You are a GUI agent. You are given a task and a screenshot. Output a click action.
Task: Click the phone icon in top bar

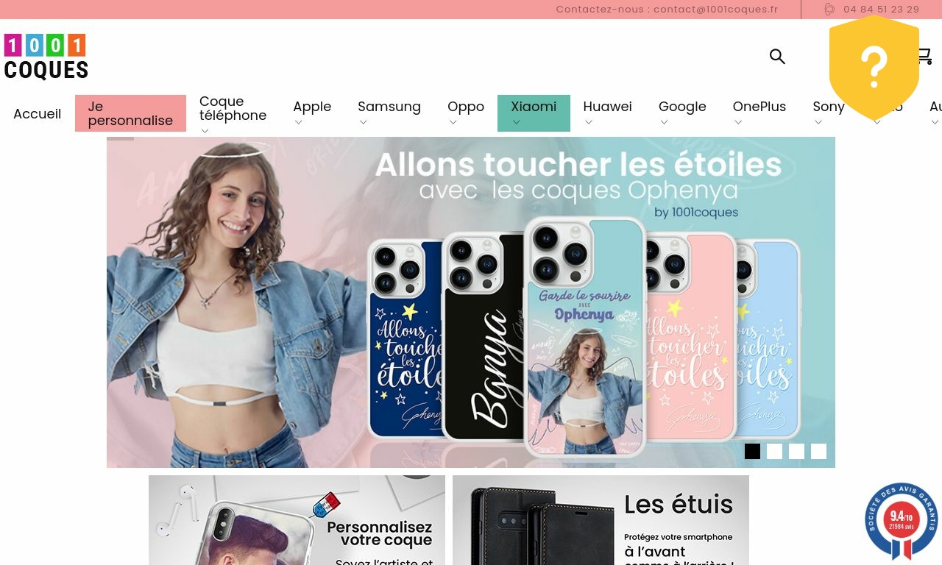pyautogui.click(x=829, y=10)
